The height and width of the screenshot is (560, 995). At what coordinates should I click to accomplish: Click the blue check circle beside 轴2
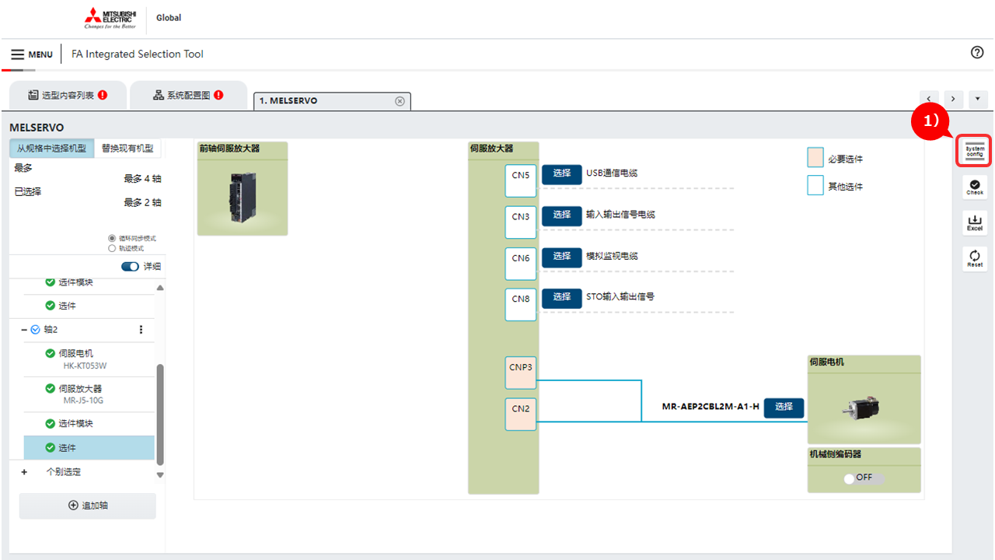35,330
